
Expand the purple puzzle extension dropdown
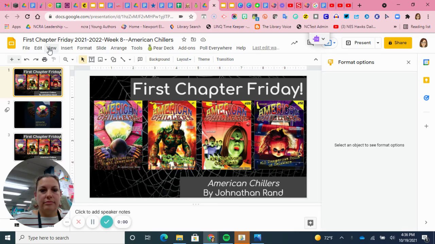click(323, 39)
